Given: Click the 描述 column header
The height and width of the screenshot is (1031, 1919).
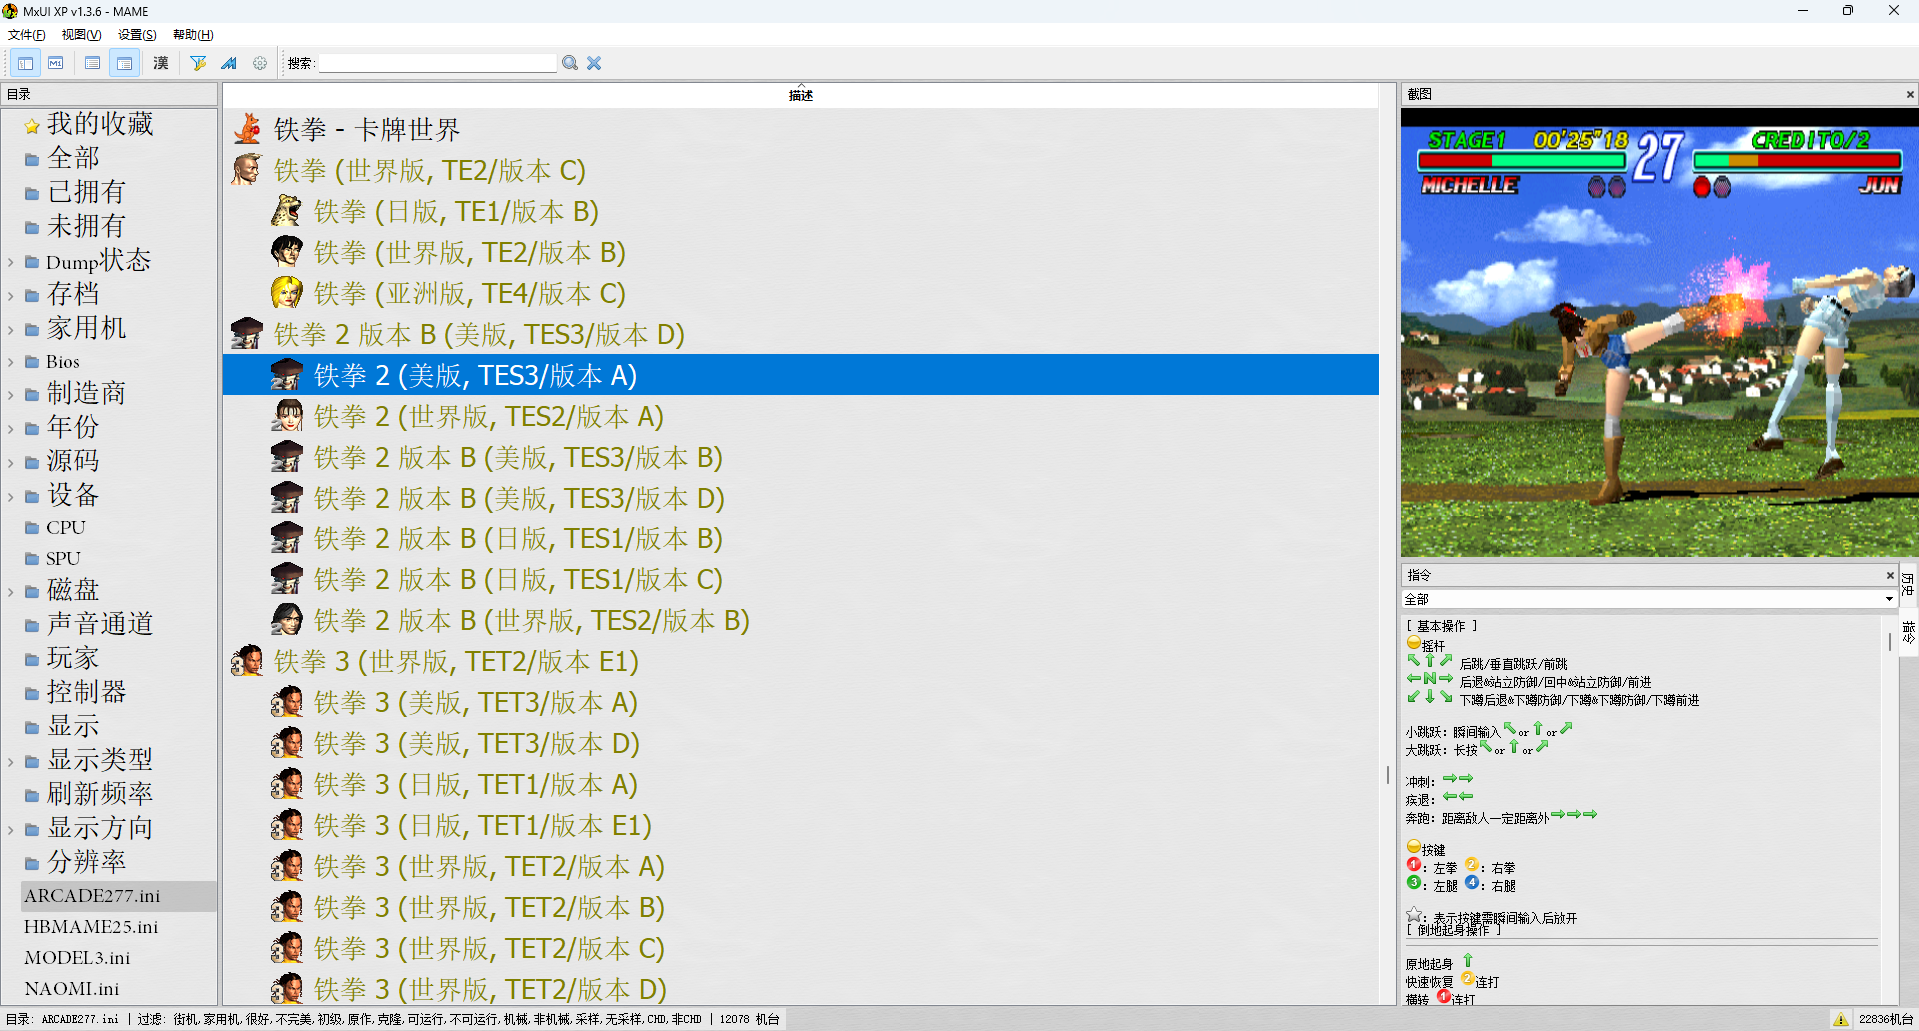Looking at the screenshot, I should click(x=801, y=95).
